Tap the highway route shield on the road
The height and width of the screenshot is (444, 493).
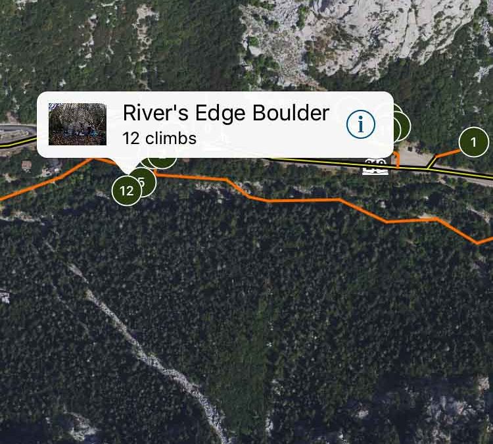[375, 166]
